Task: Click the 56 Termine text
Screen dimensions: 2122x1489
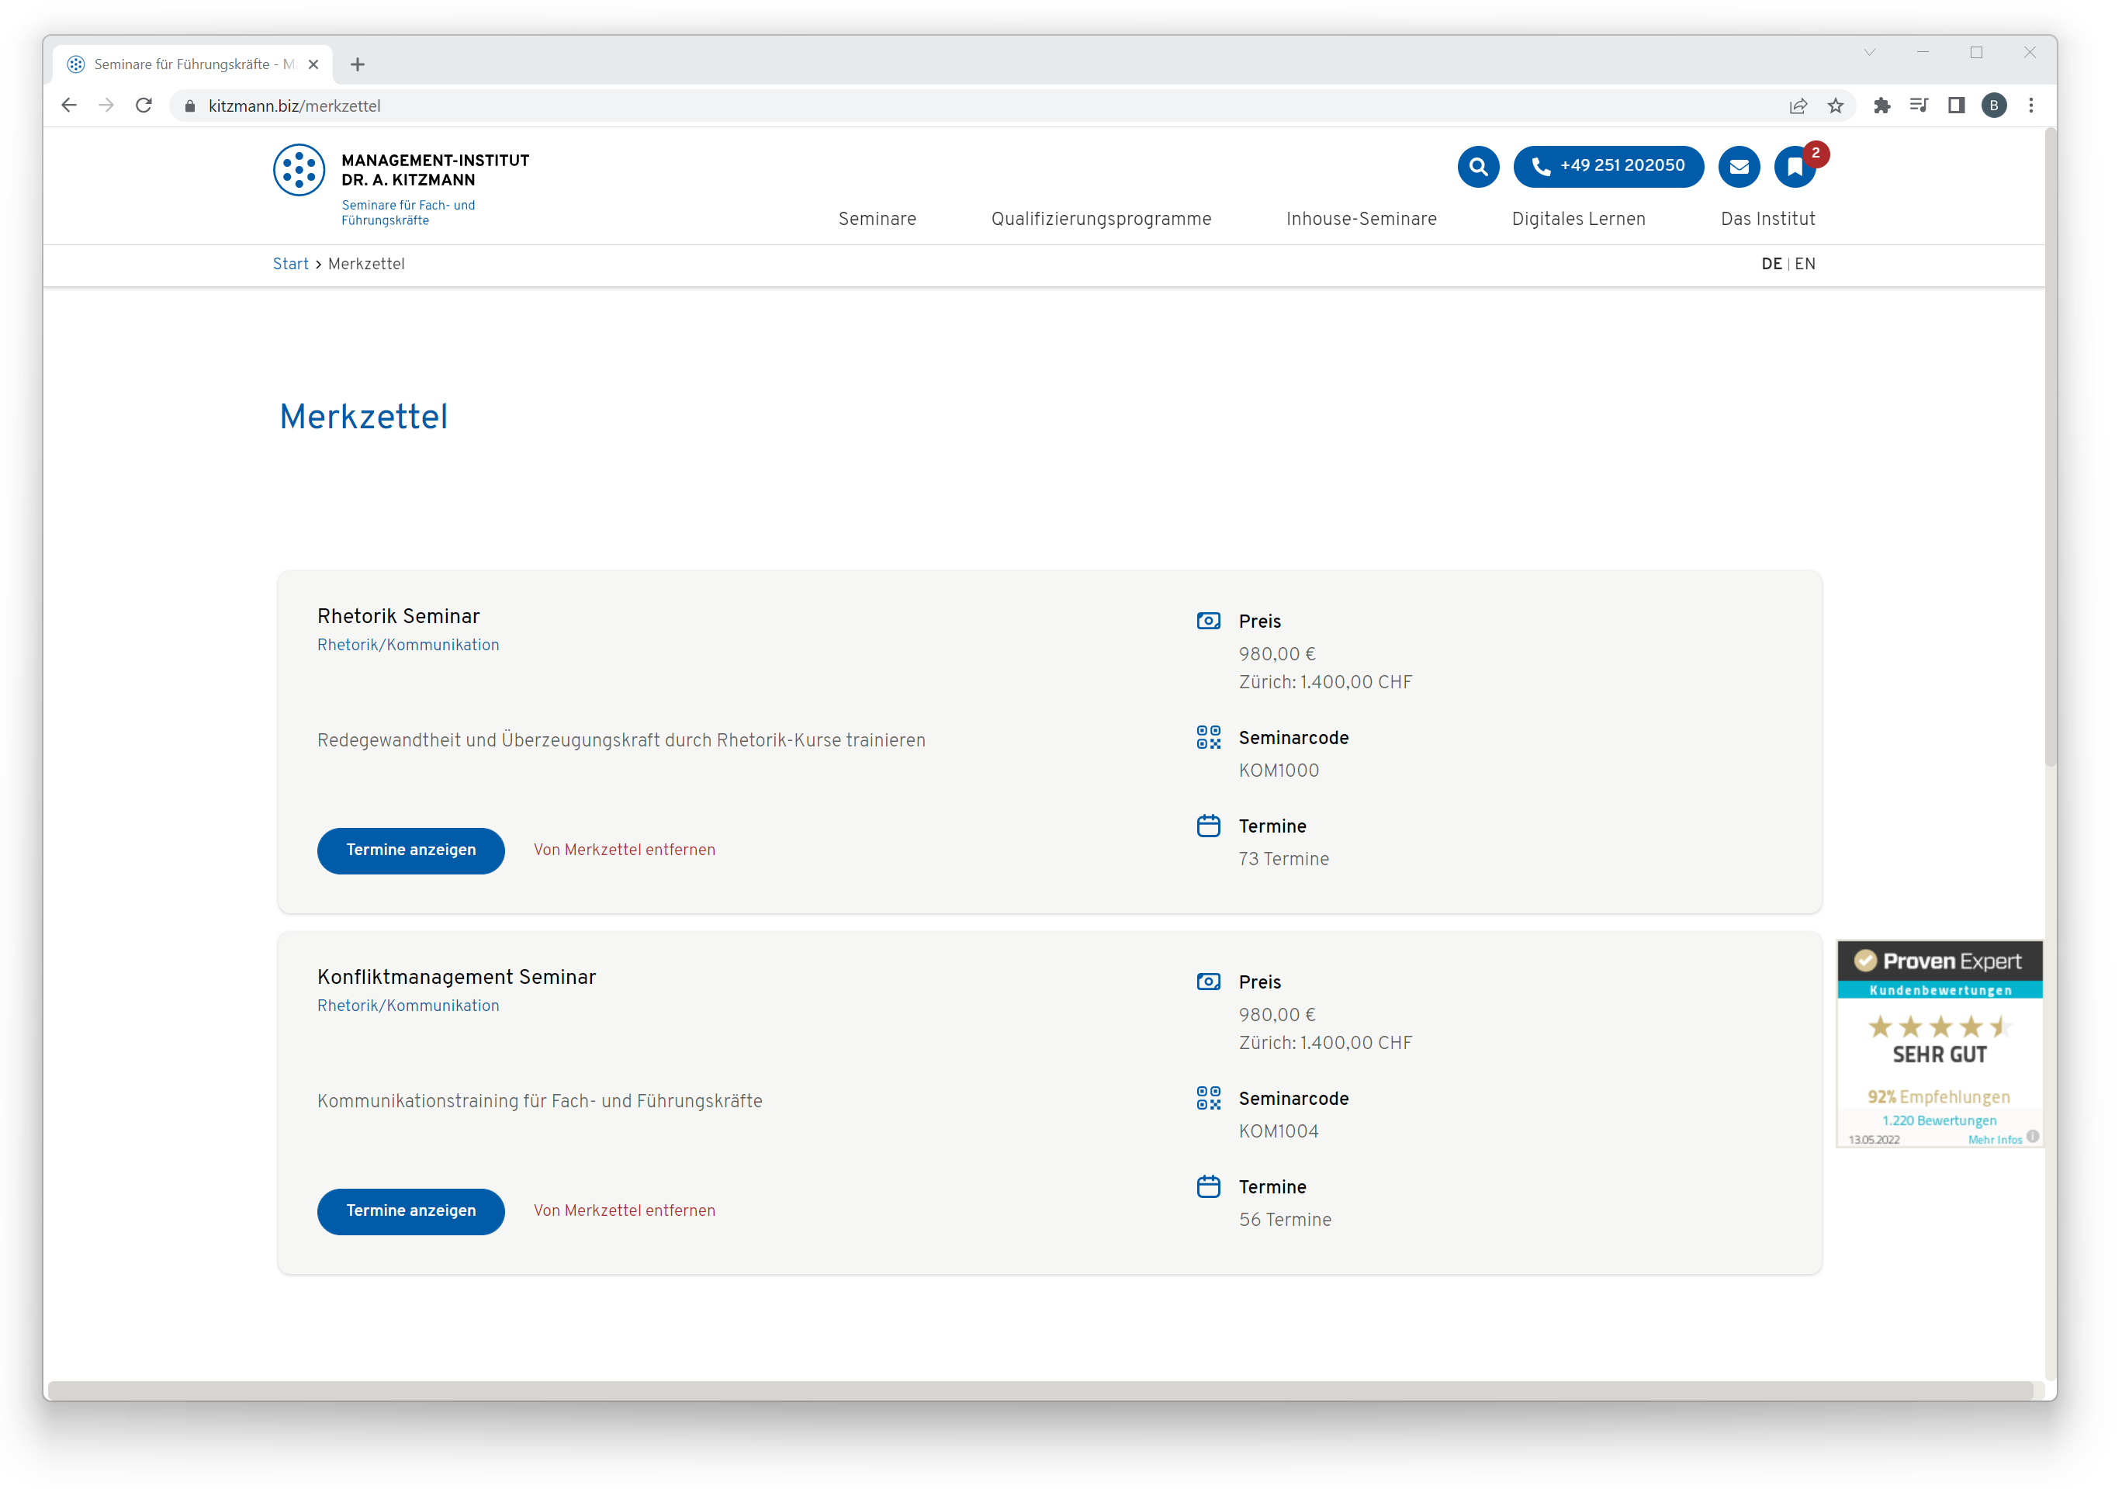Action: [1285, 1220]
